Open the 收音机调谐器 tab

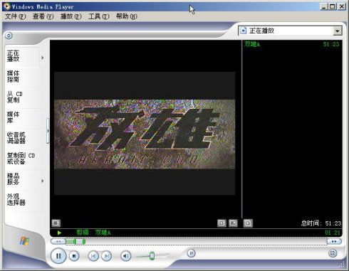[22, 138]
